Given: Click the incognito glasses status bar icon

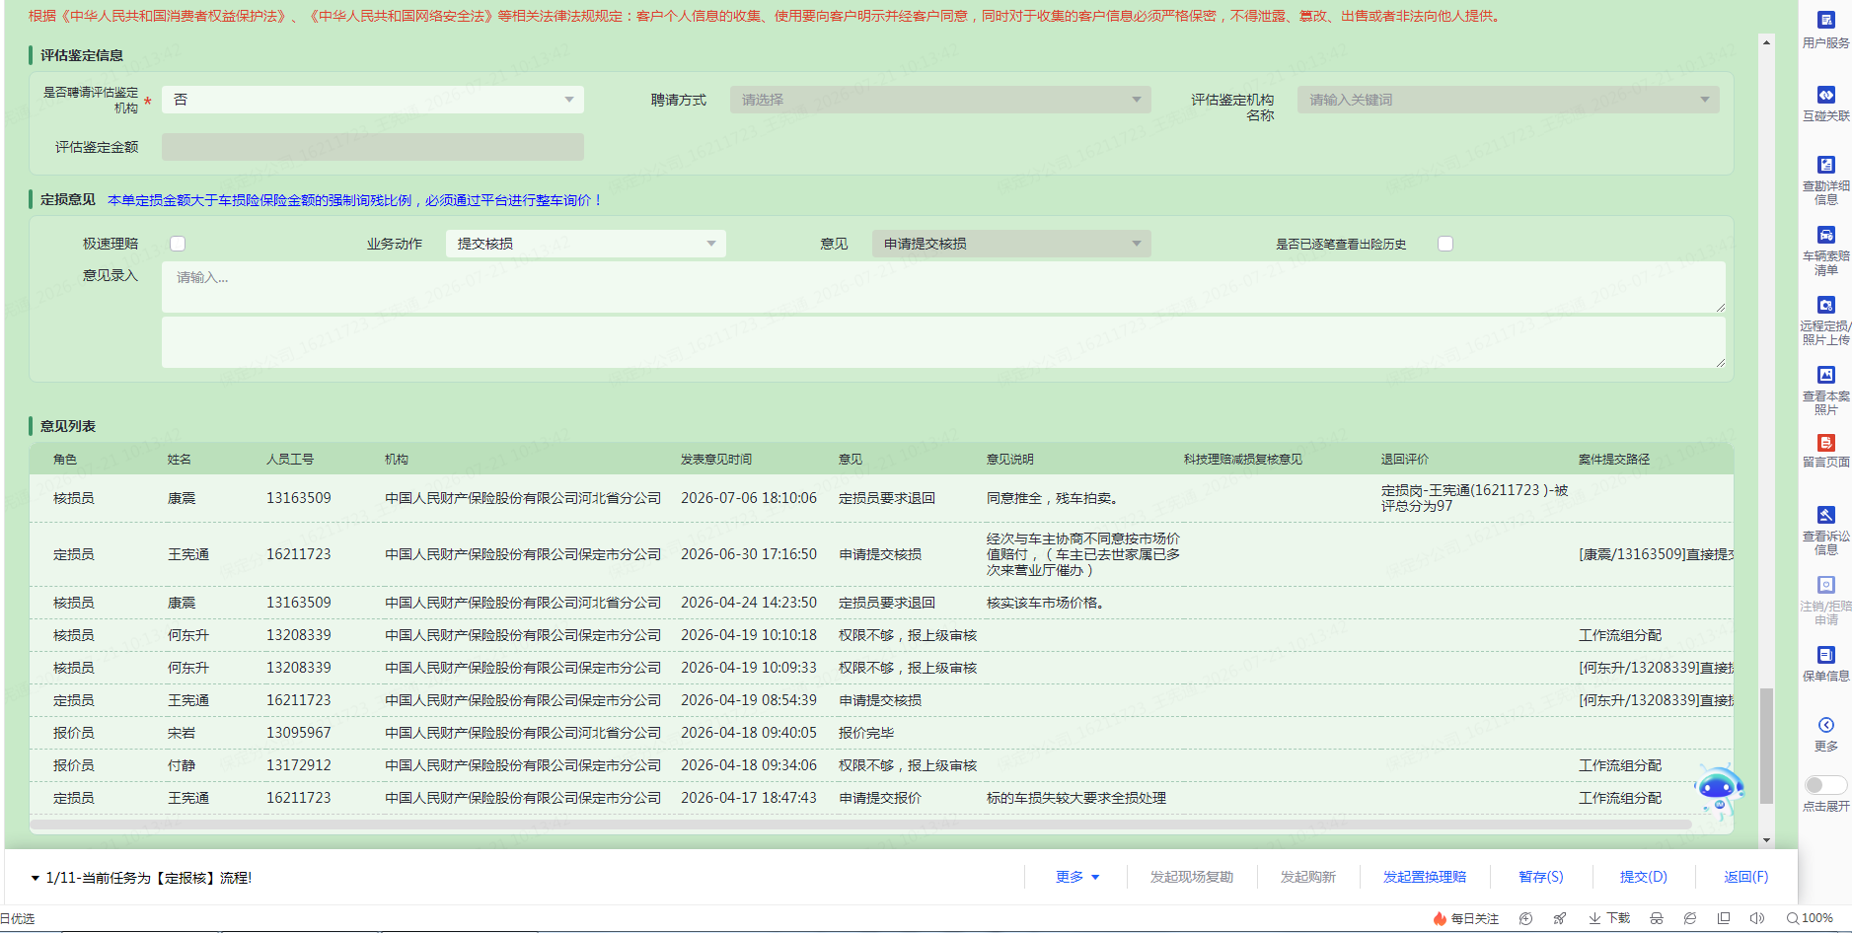Looking at the screenshot, I should [1657, 918].
